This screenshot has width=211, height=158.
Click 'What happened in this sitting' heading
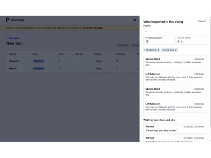pyautogui.click(x=163, y=21)
